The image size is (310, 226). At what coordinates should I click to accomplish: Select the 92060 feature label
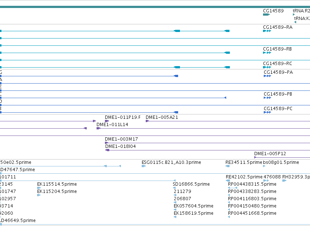pos(7,213)
